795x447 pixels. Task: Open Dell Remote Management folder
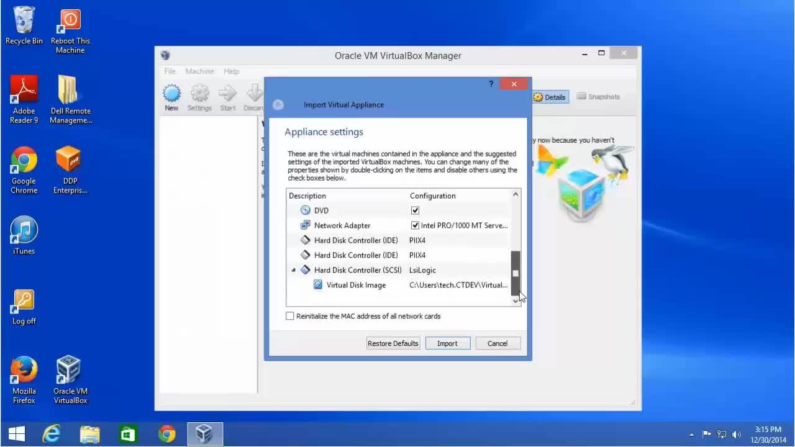70,99
